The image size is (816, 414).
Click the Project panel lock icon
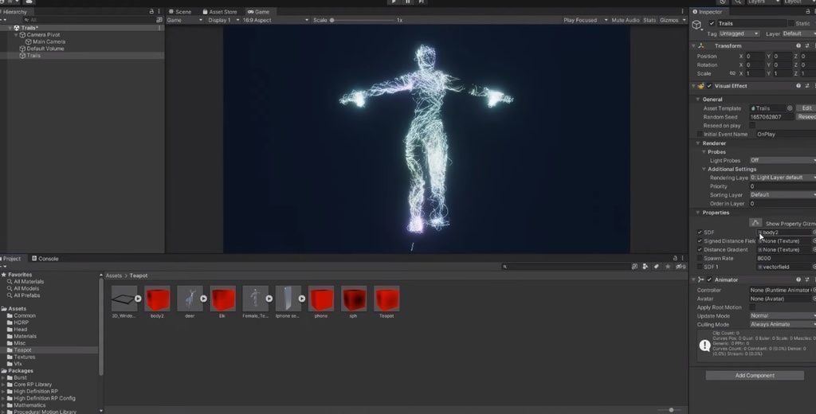676,258
